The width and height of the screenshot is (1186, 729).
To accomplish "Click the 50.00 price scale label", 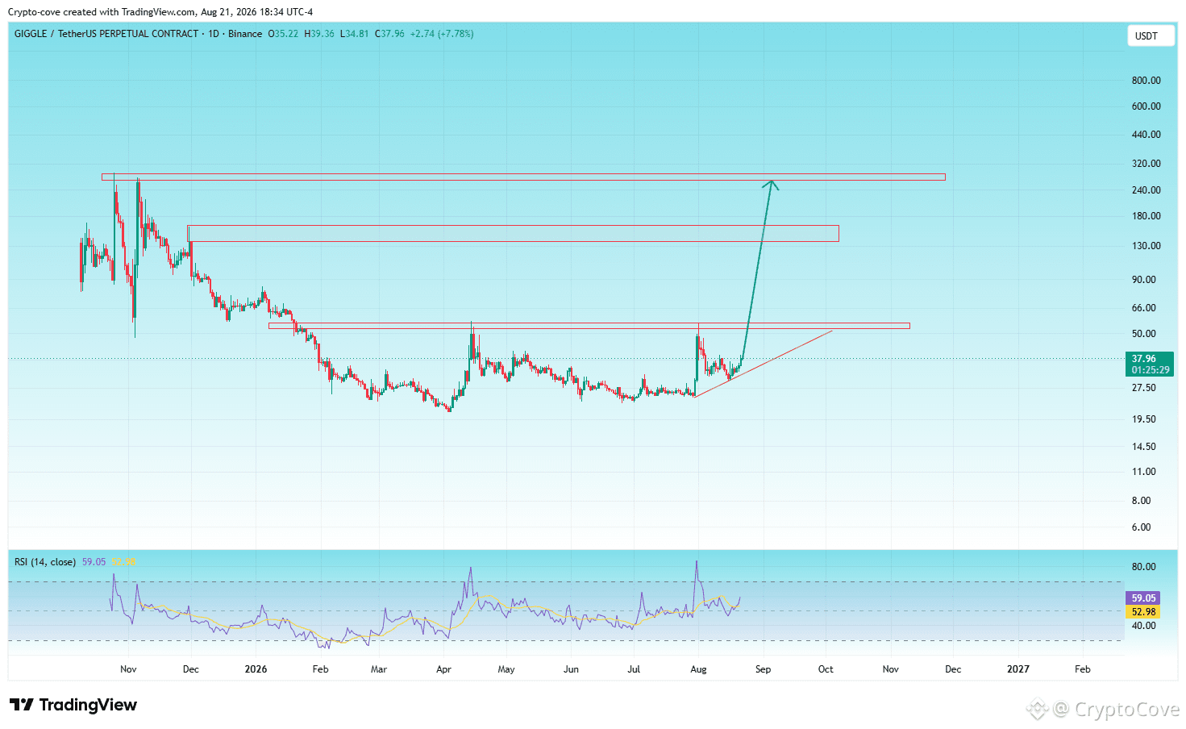I will [x=1144, y=334].
